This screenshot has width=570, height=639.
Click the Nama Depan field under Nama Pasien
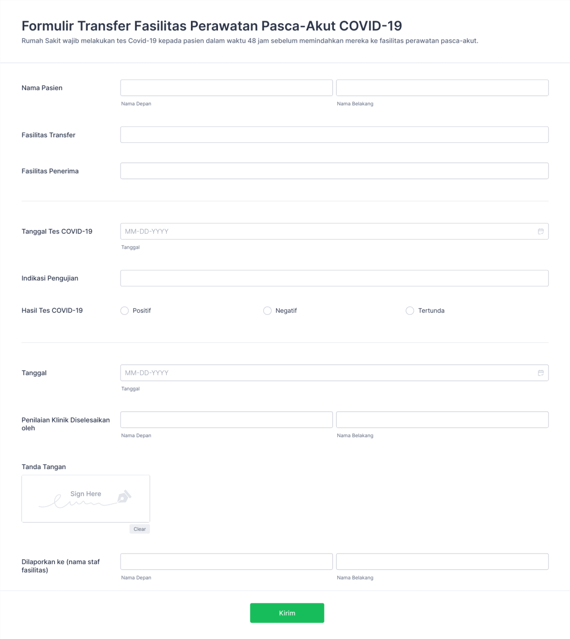[227, 87]
